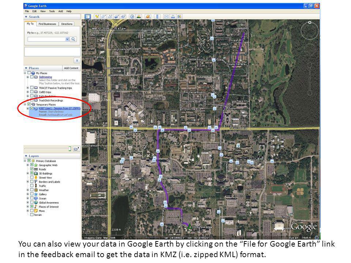351x263 pixels.
Task: Click the play tour folder button
Action: [76, 149]
